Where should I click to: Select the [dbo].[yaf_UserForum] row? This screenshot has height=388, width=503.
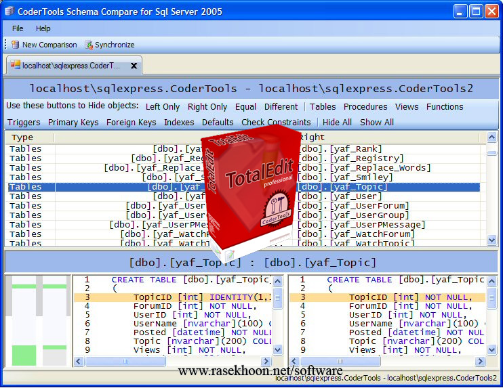pos(244,206)
